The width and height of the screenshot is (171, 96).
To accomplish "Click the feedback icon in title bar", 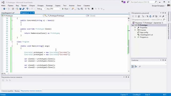I will [x=128, y=2].
